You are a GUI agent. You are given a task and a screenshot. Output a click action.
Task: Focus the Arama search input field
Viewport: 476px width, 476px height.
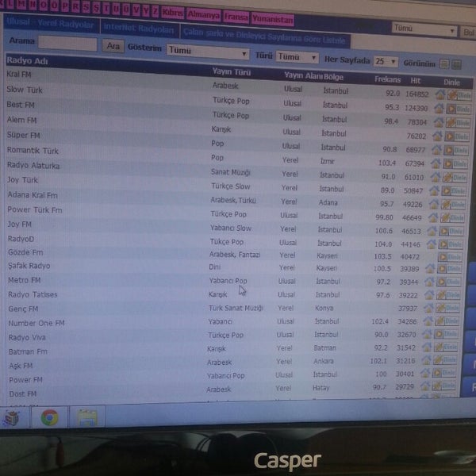(67, 44)
